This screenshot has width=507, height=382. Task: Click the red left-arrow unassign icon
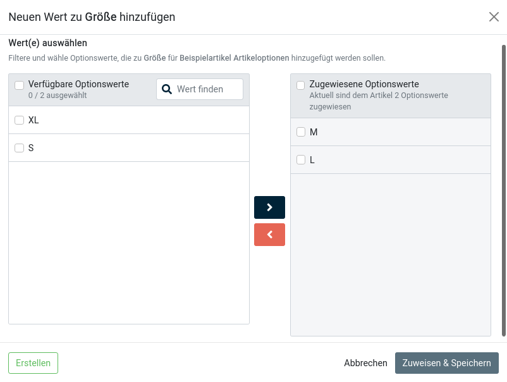pos(269,234)
